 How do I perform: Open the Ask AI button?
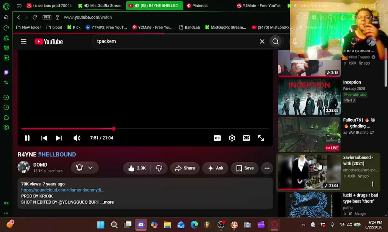(x=216, y=168)
